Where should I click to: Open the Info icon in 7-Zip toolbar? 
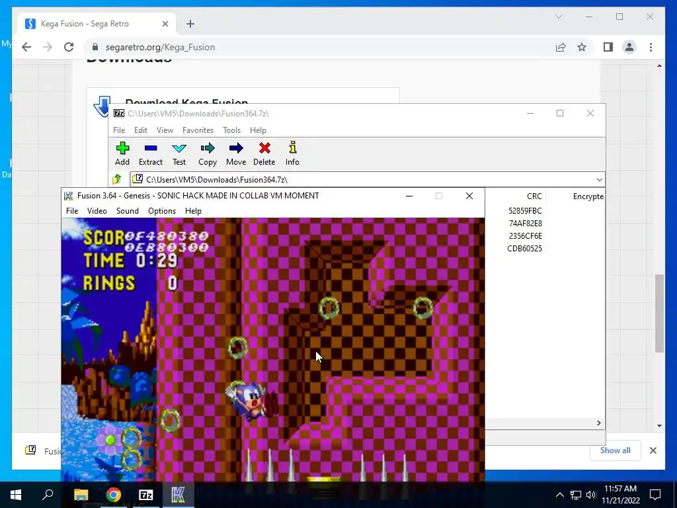click(x=292, y=153)
